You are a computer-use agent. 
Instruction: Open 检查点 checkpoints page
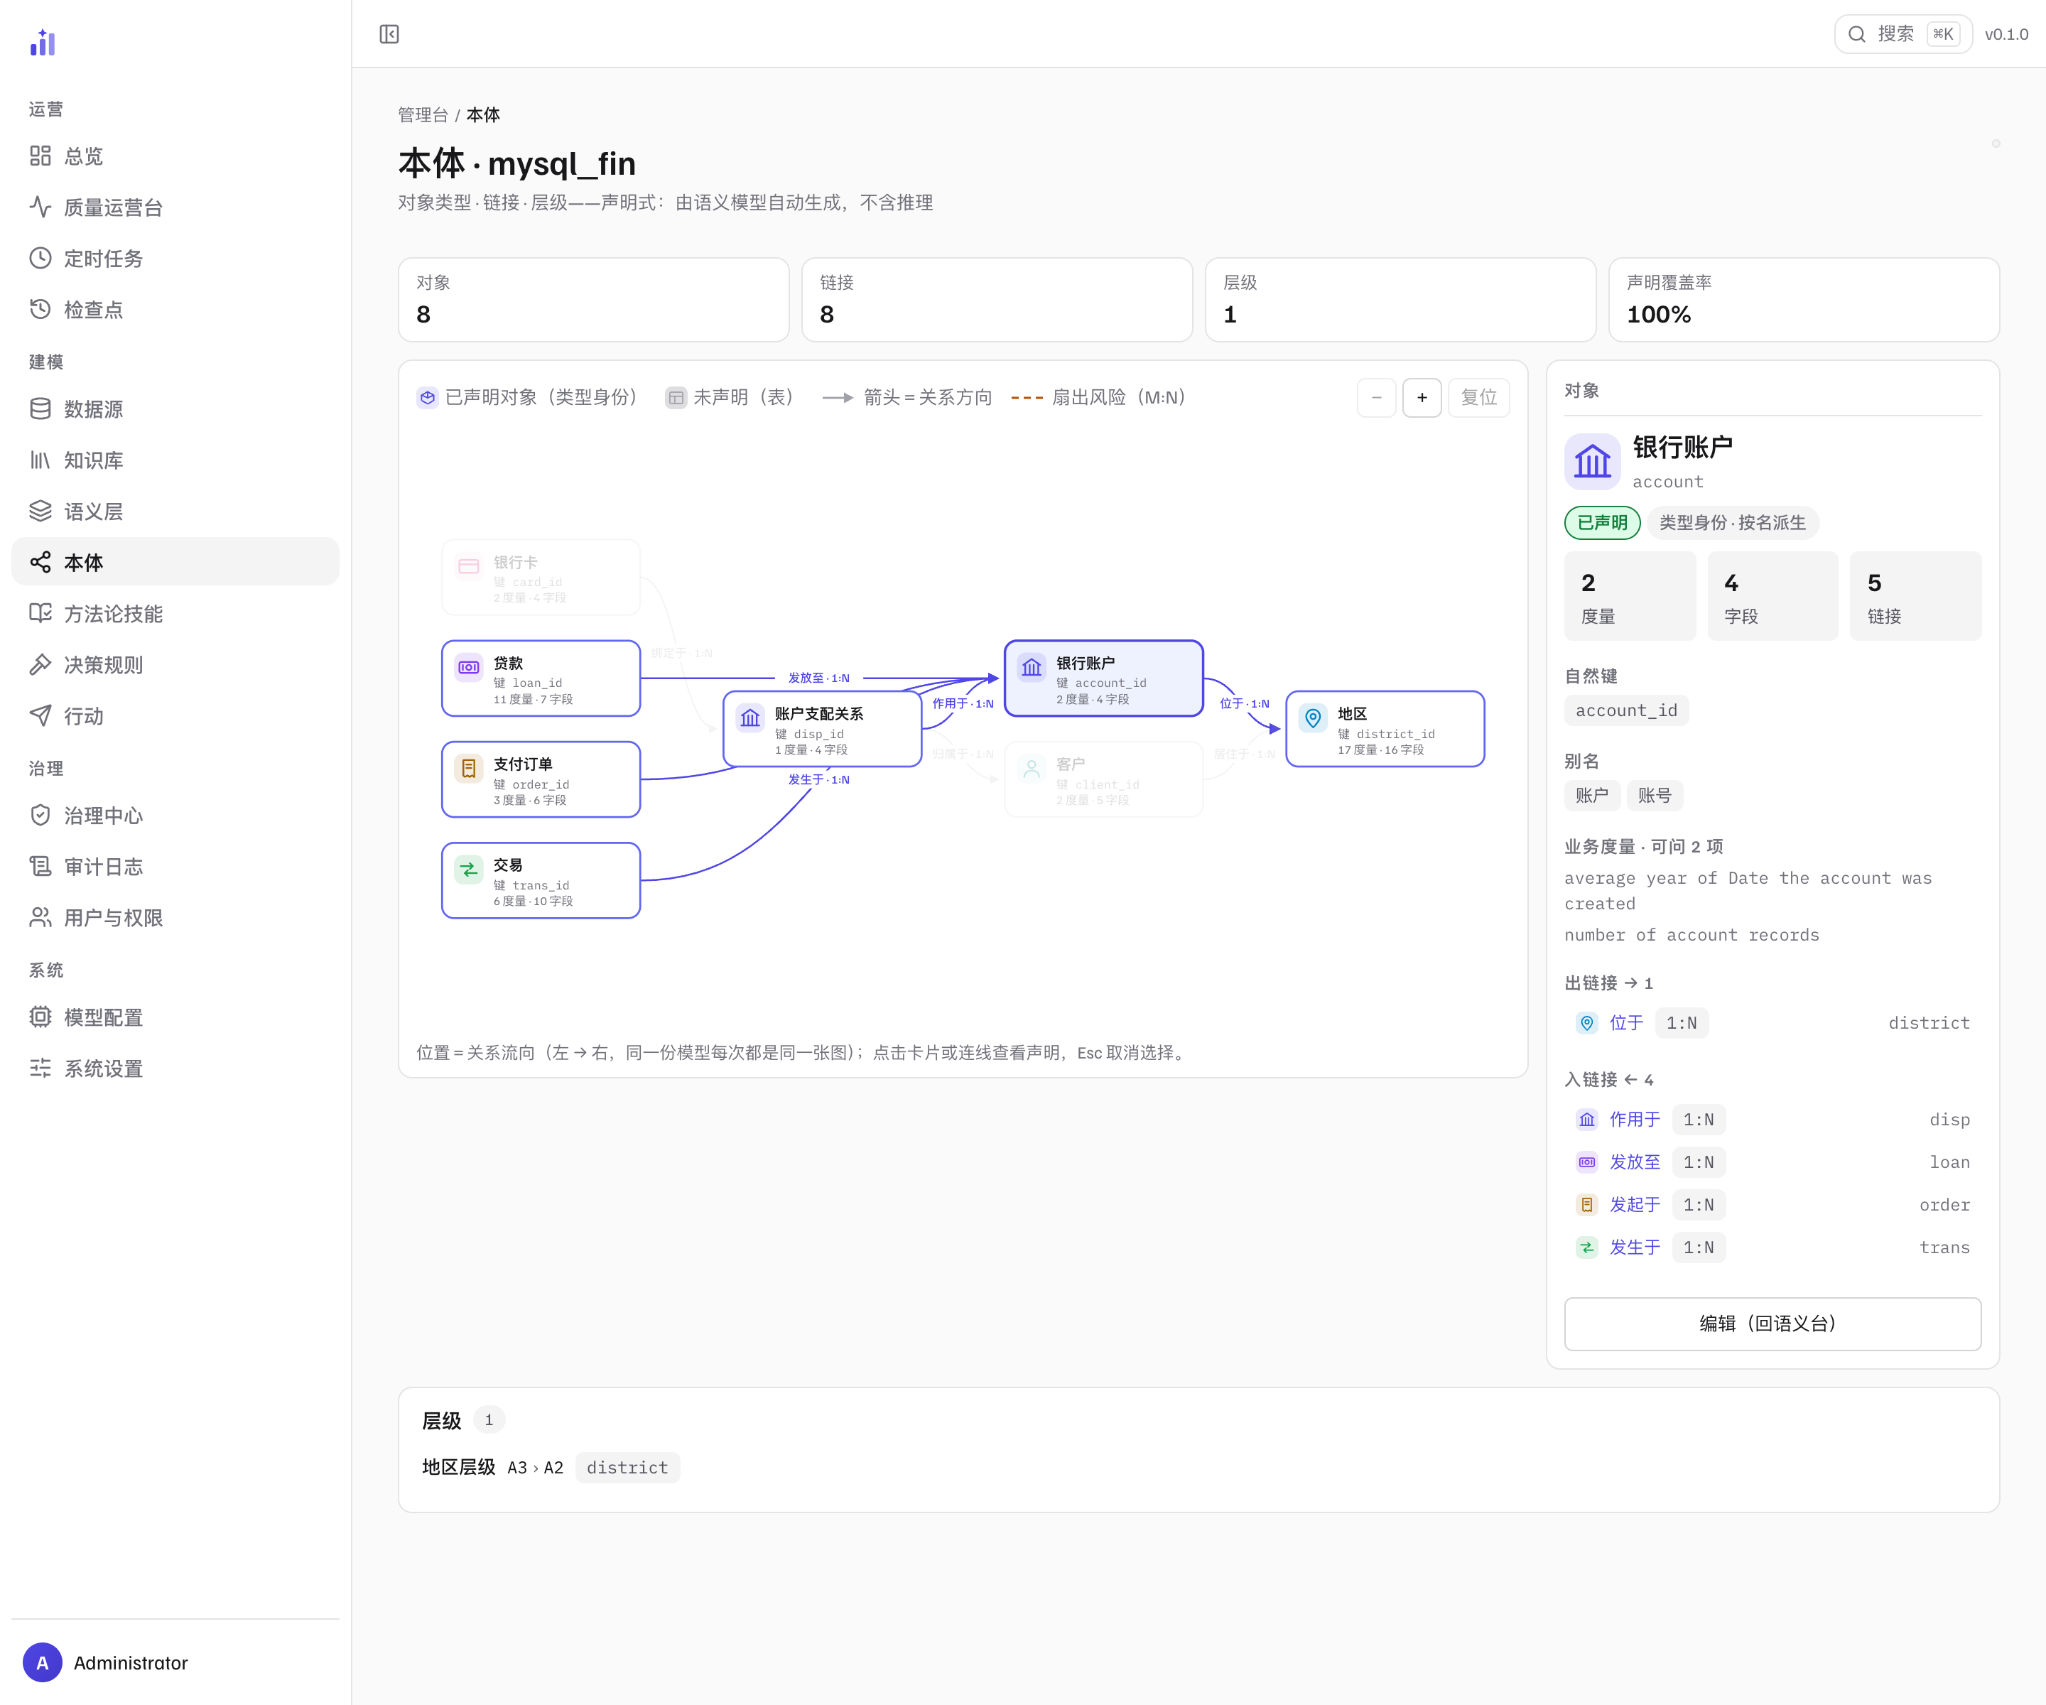point(175,310)
